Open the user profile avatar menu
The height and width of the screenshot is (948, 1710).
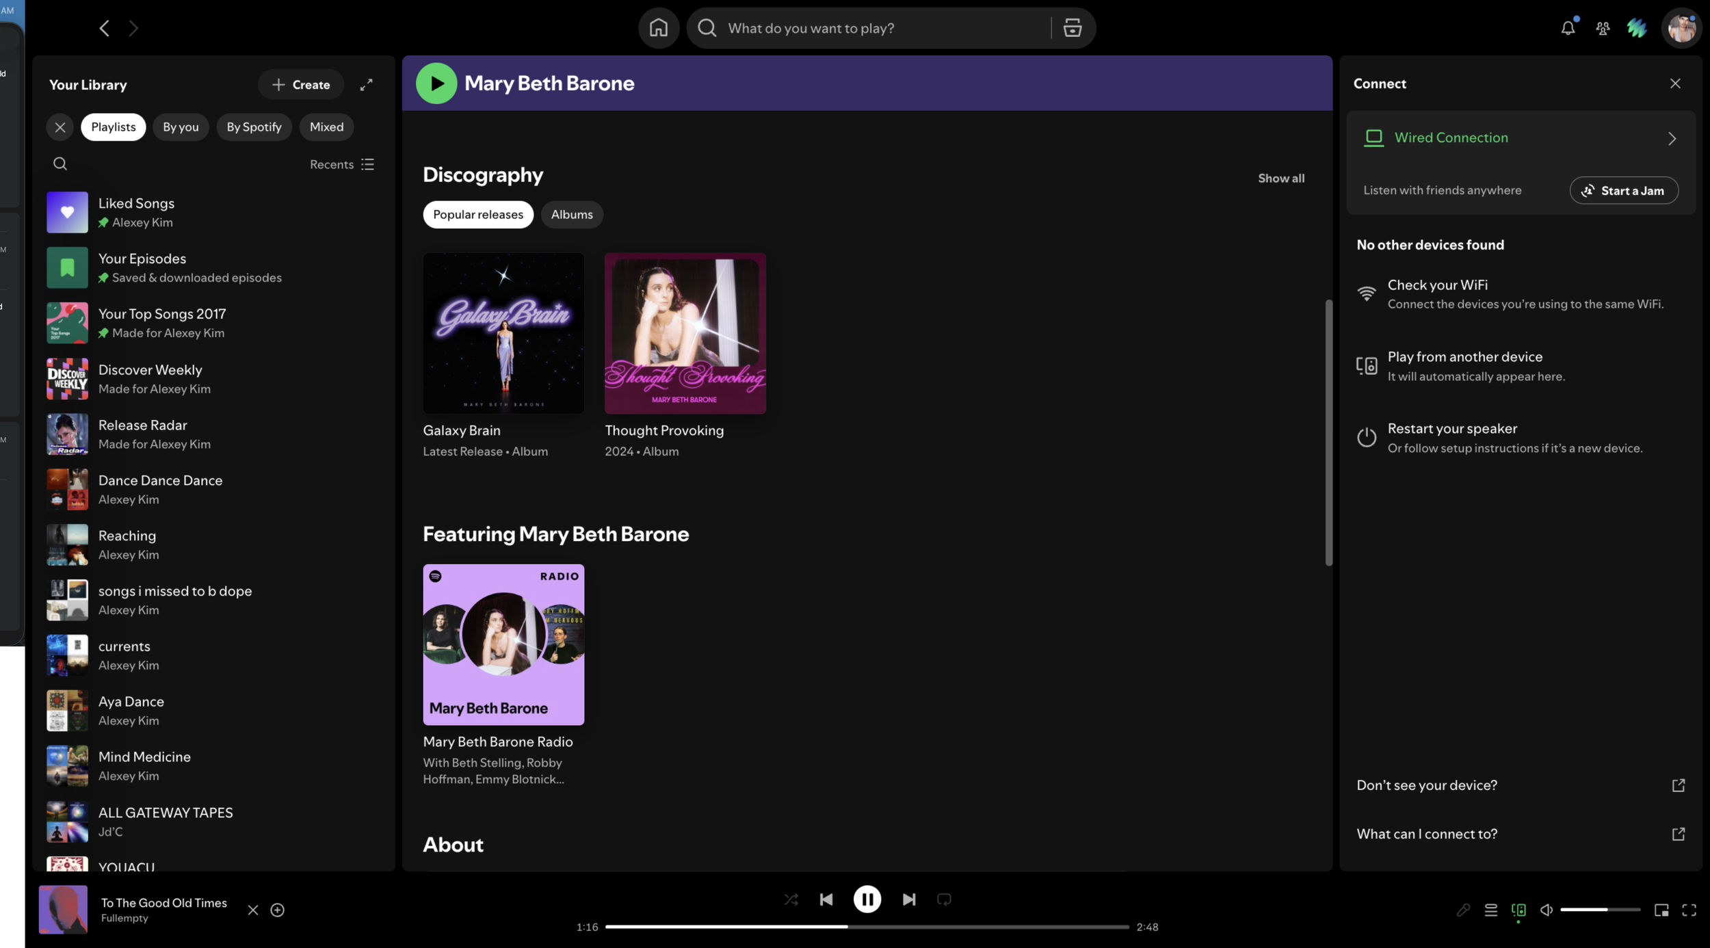1682,28
